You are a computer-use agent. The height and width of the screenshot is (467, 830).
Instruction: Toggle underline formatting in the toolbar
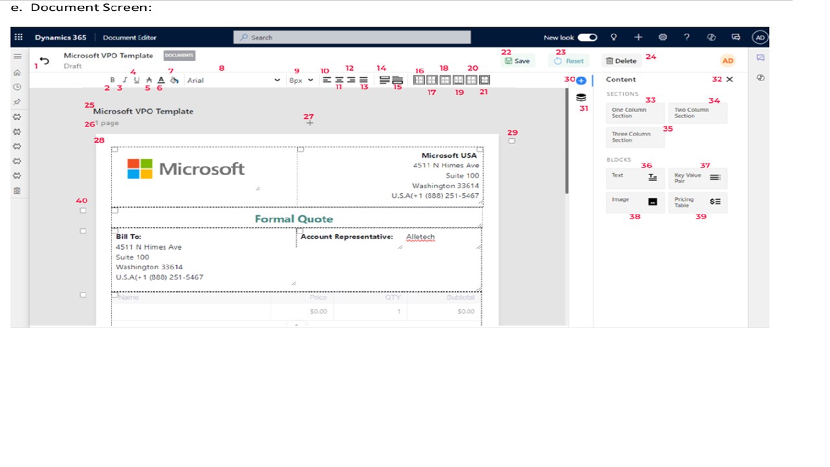(136, 80)
